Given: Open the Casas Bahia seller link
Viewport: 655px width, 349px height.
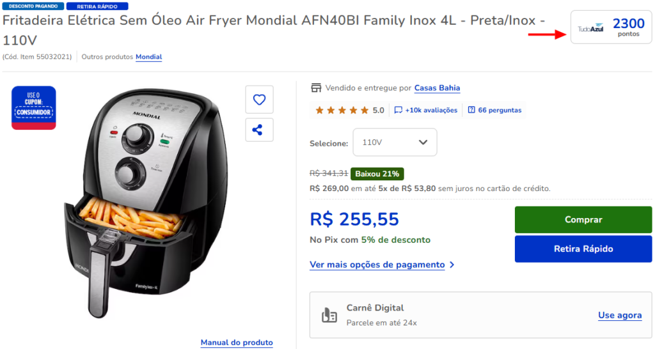Looking at the screenshot, I should (437, 88).
